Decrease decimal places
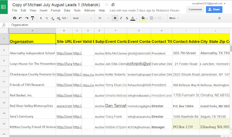Viewport: 232px width, 137px height. click(x=53, y=18)
